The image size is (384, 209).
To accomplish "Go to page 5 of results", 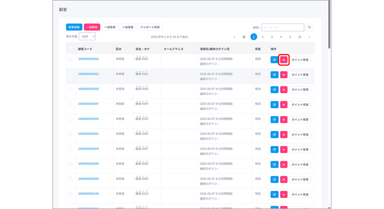I will (290, 37).
